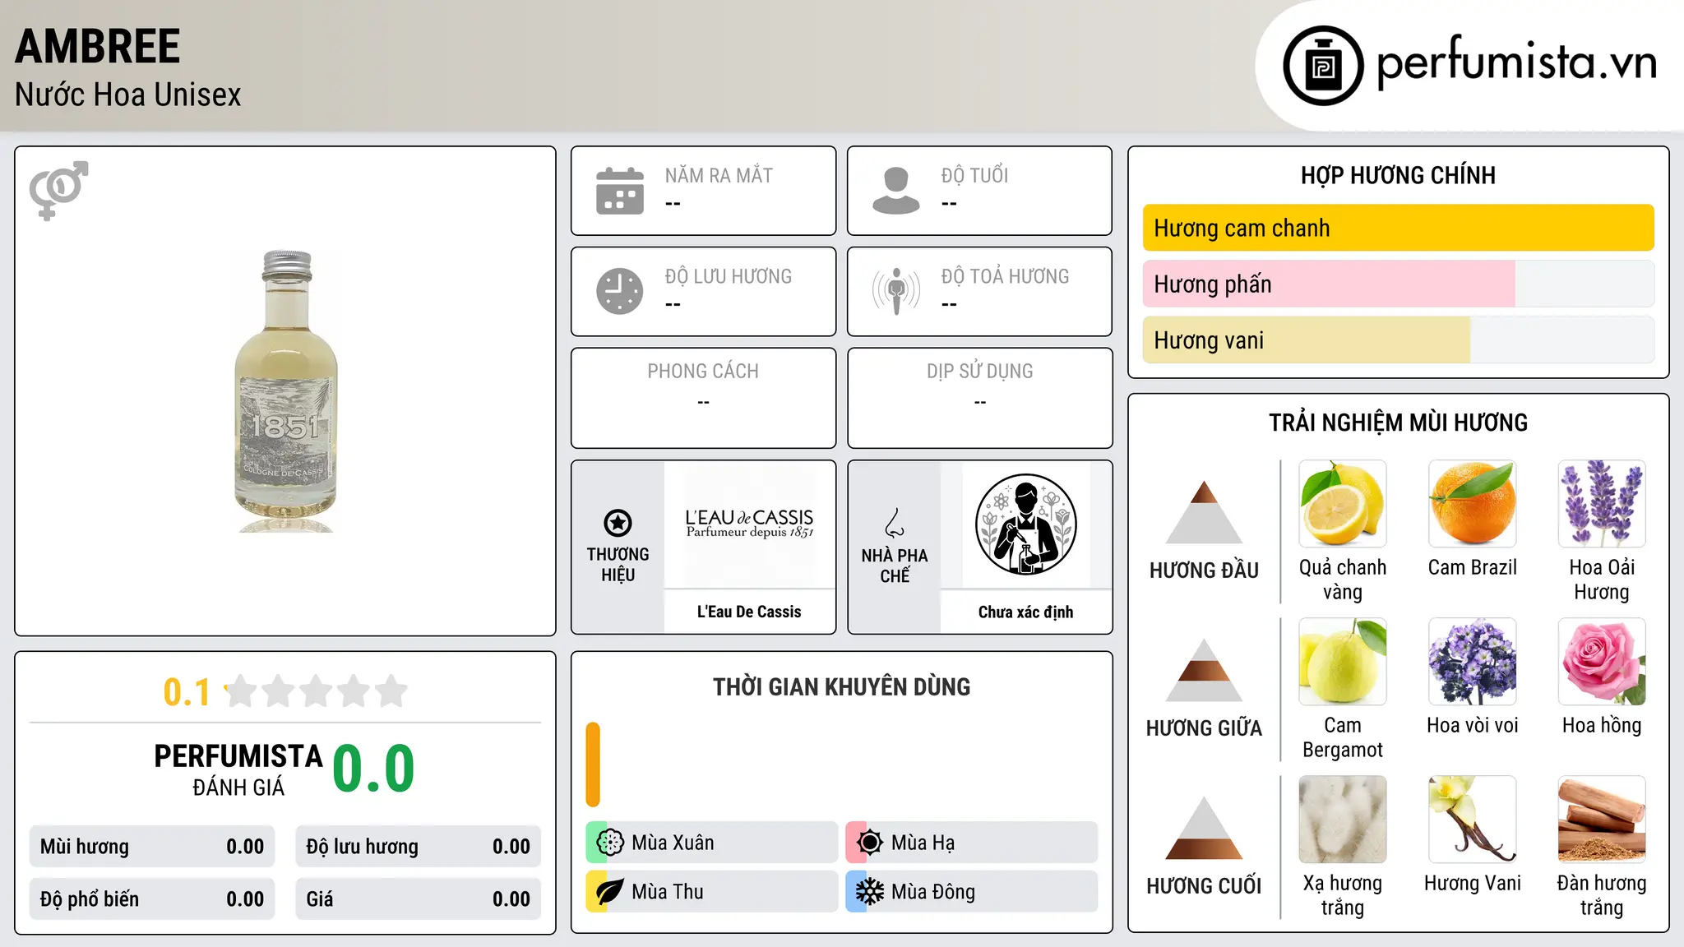Select the Hoa vòi voi flower image
This screenshot has width=1684, height=947.
pos(1473,662)
